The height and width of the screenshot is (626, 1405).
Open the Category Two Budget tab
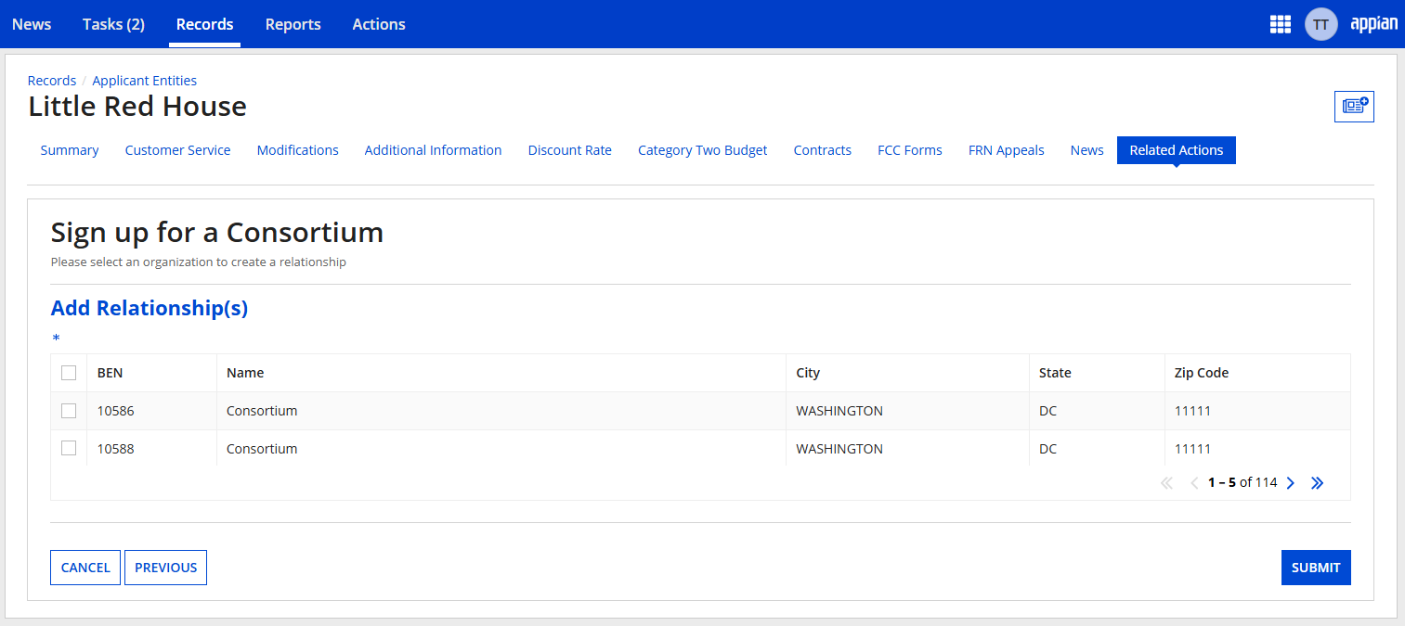pyautogui.click(x=702, y=150)
